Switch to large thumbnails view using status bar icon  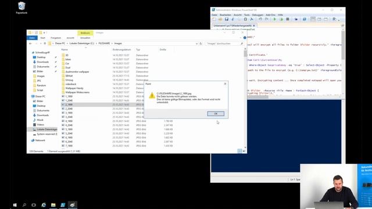click(x=244, y=151)
